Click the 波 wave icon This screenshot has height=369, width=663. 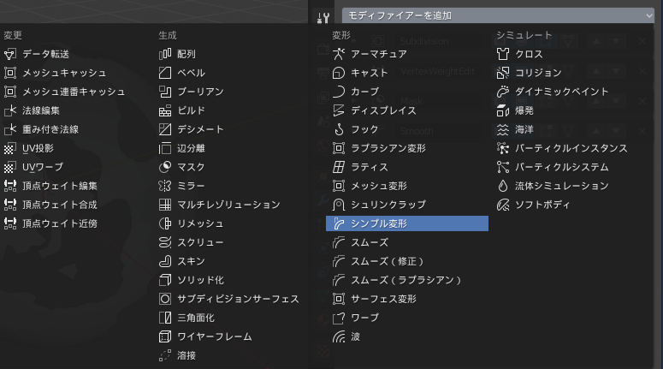[x=339, y=336]
